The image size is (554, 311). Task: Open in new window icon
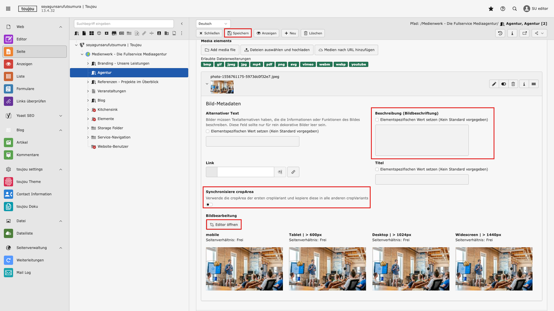525,33
